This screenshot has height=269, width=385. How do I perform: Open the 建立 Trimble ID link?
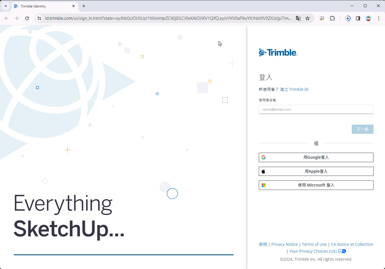tap(294, 89)
